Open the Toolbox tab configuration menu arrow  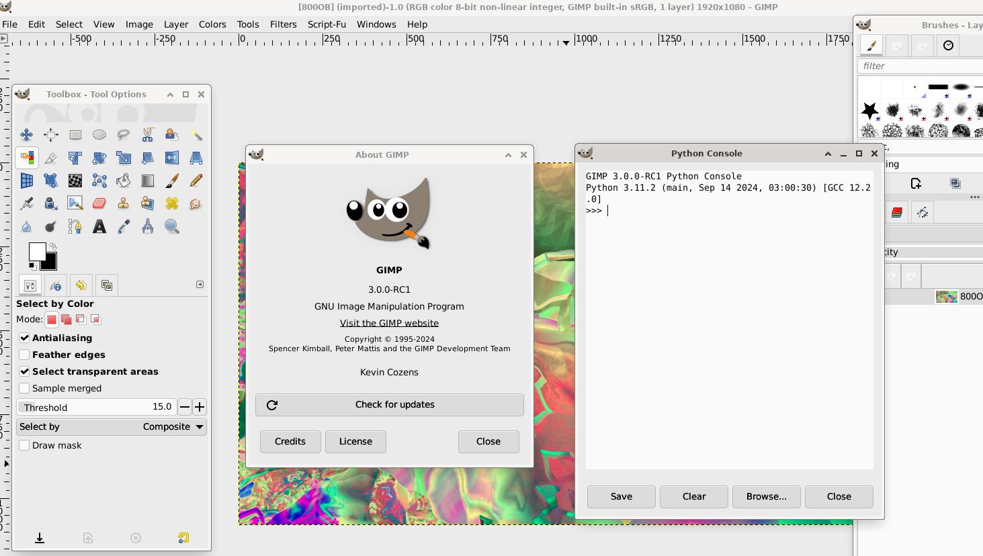coord(200,285)
